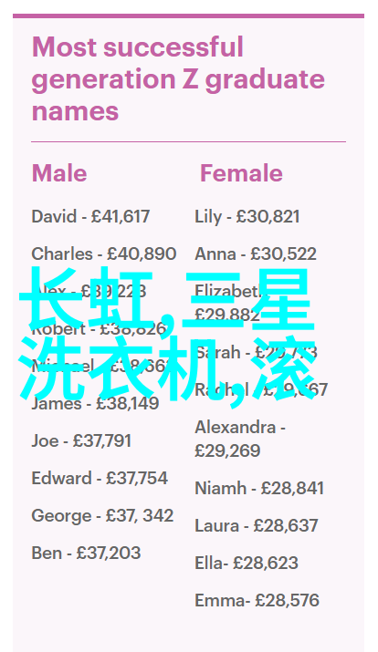Screen dimensions: 378x652
Task: Click the purple bar at top of card
Action: click(x=189, y=16)
